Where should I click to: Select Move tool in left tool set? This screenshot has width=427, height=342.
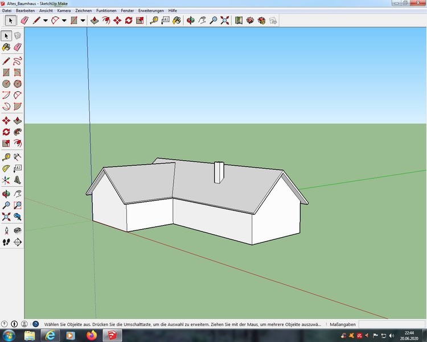tap(6, 120)
